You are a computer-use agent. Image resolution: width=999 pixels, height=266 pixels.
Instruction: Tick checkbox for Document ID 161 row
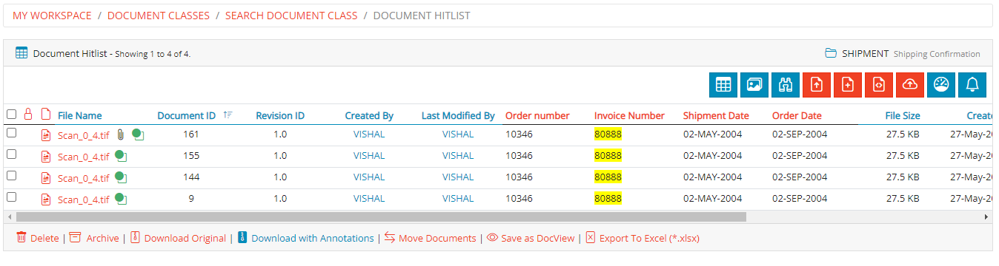point(11,133)
